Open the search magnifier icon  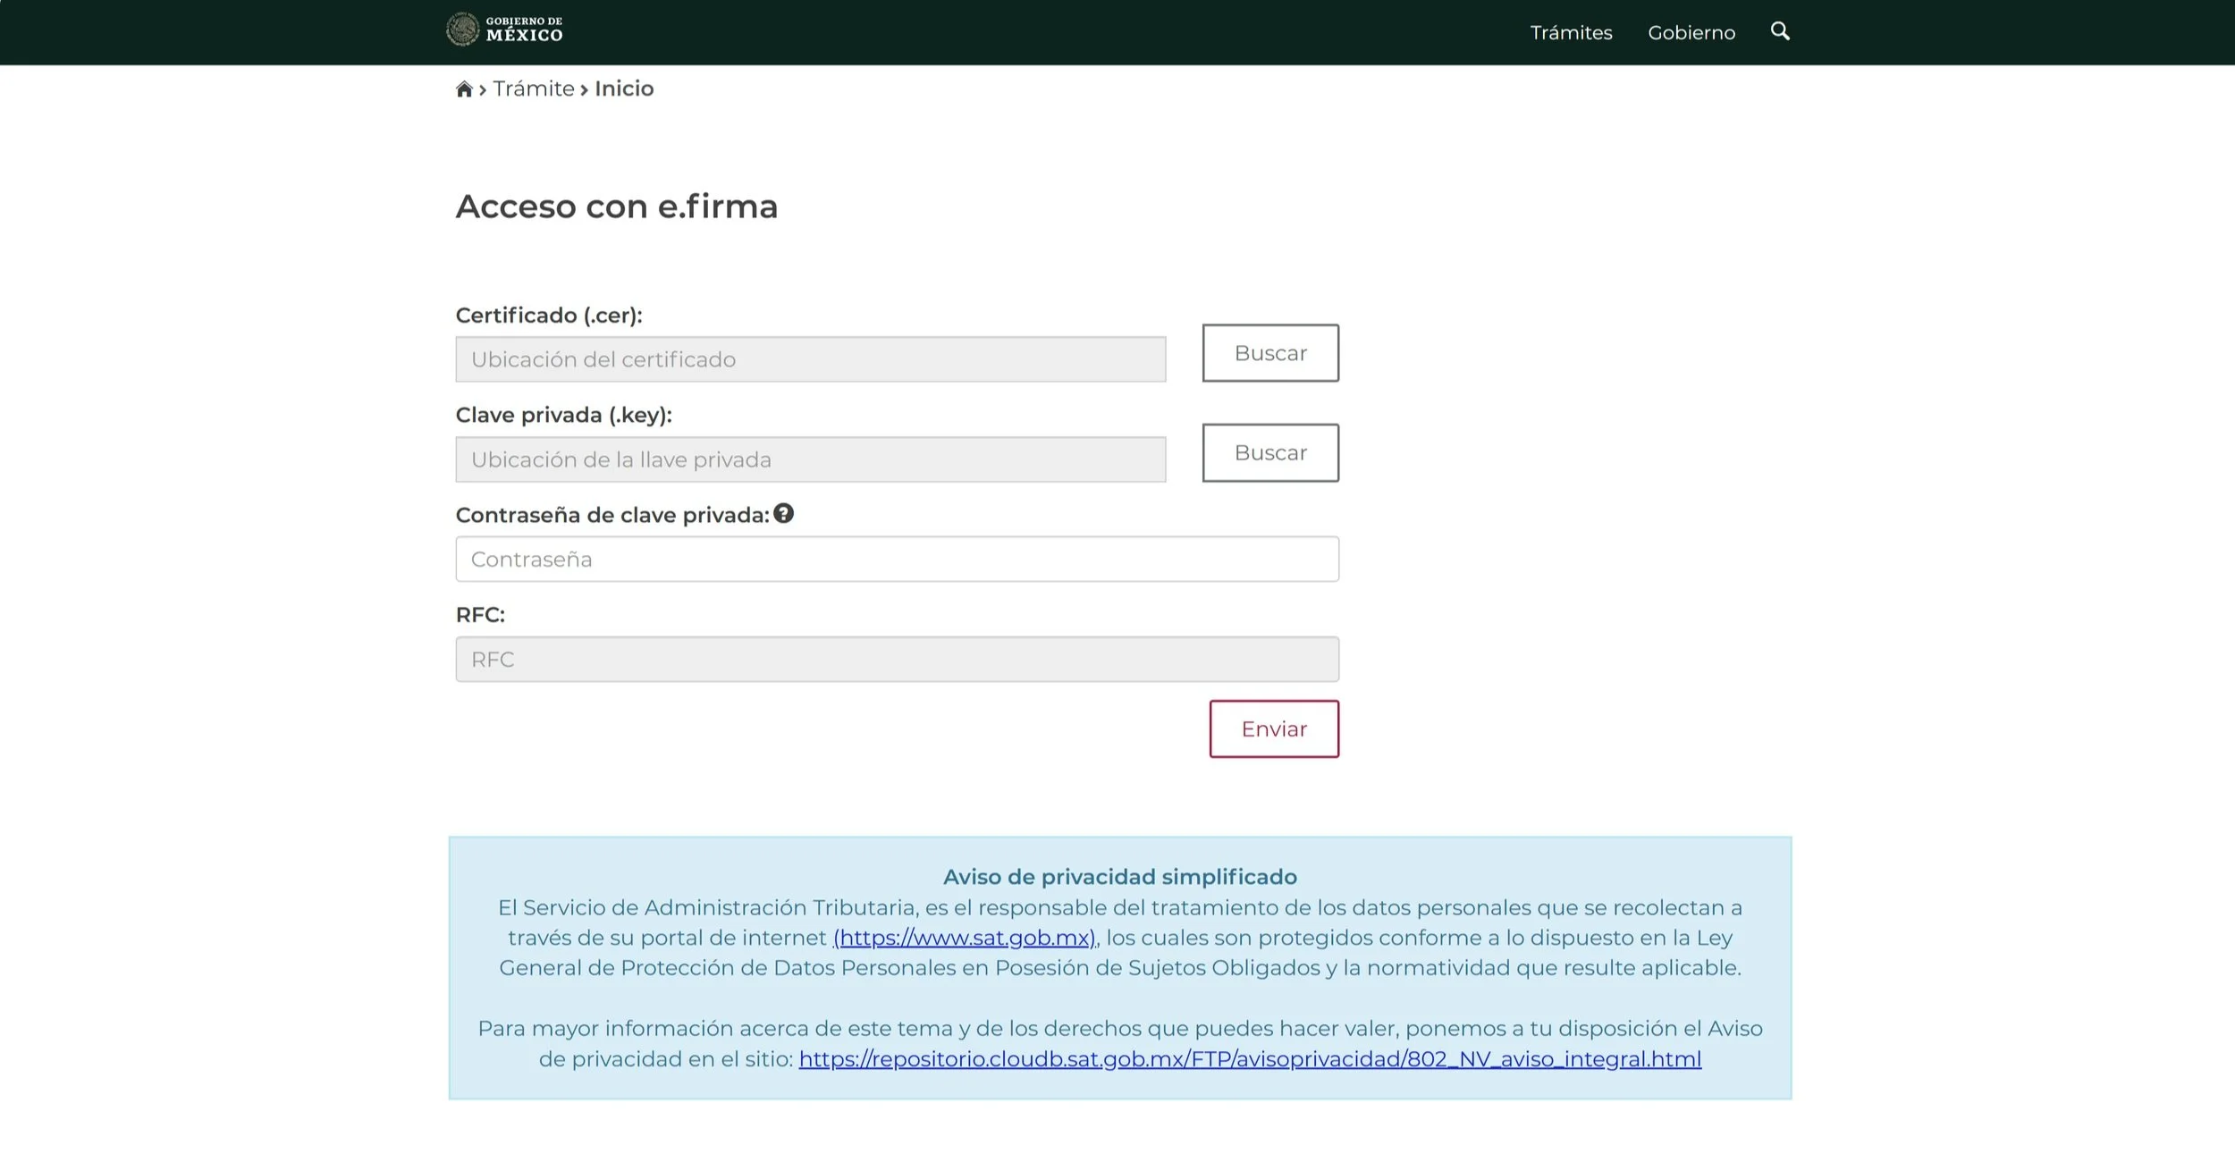pos(1779,31)
